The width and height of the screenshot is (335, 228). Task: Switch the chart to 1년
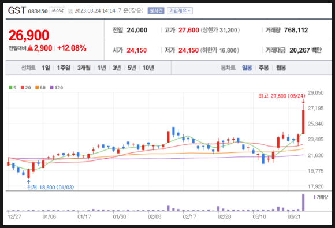pos(102,68)
